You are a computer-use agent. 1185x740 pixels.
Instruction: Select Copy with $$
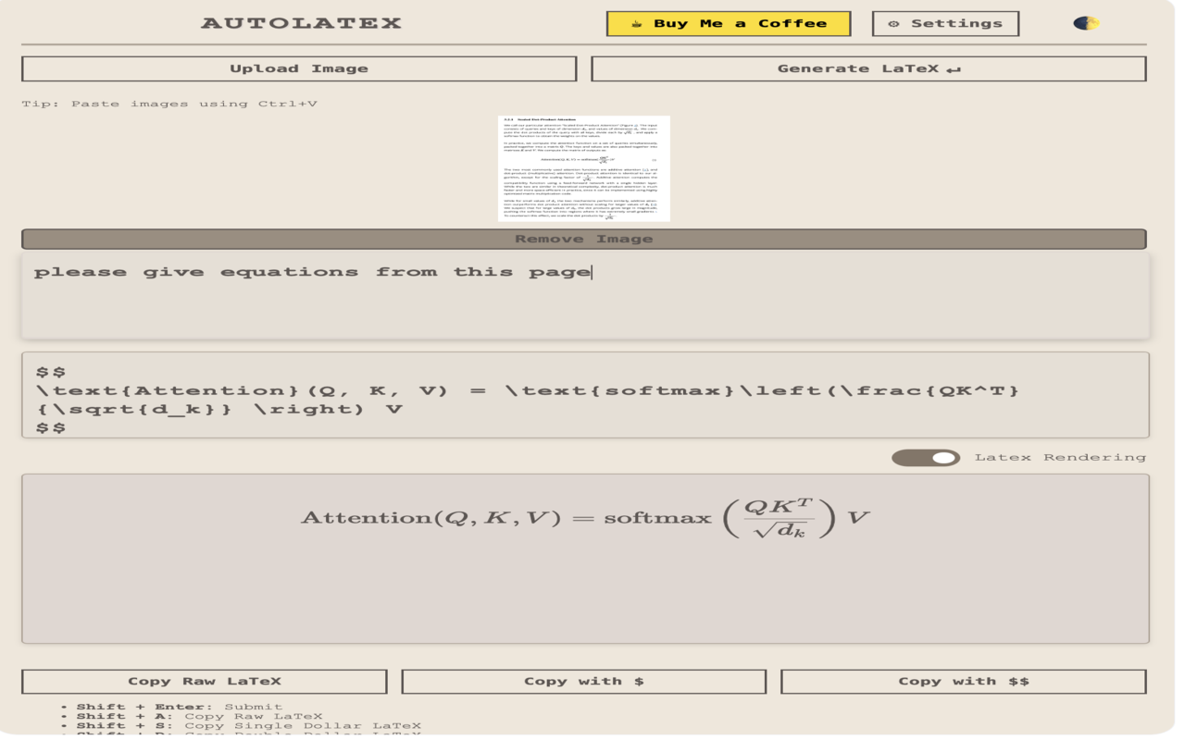point(964,681)
